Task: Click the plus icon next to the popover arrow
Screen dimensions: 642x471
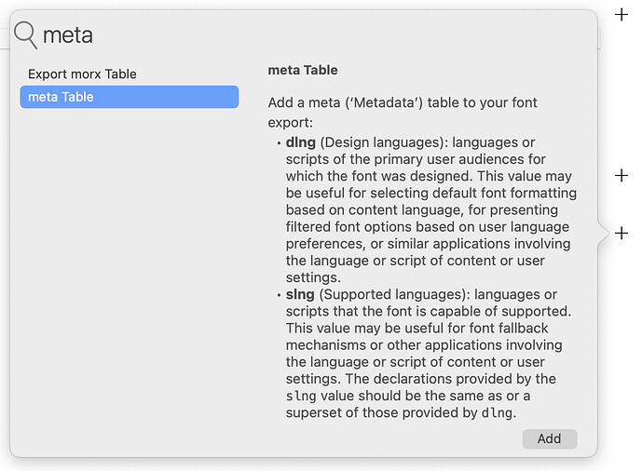Action: (x=622, y=233)
